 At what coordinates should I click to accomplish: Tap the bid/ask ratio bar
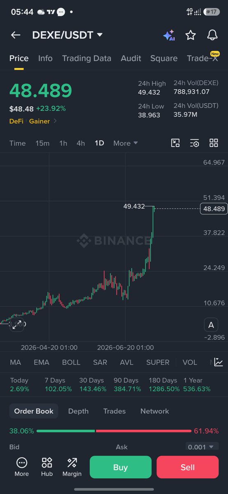pos(114,431)
